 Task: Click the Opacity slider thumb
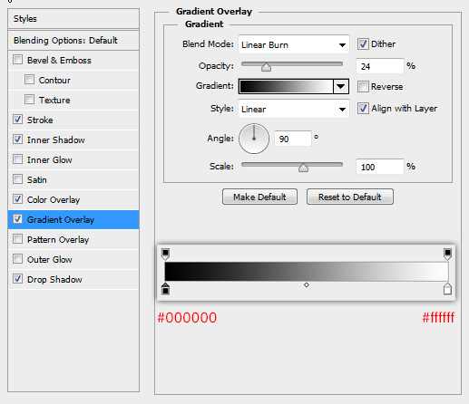point(266,67)
